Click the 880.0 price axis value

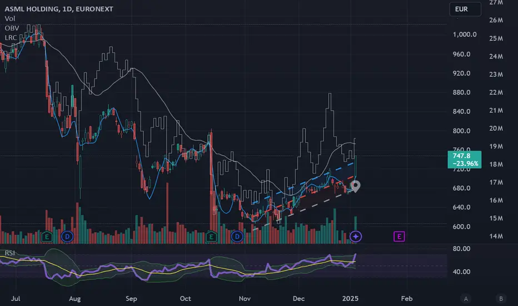pos(461,92)
